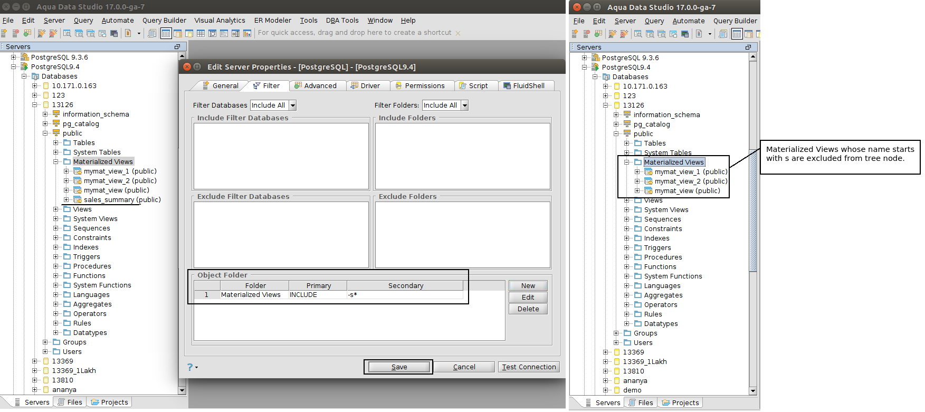
Task: Open the dropdown arrow beside the document icon, left toolbar
Action: click(139, 33)
